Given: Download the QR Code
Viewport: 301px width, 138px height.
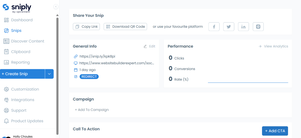Looking at the screenshot, I should click(x=125, y=27).
